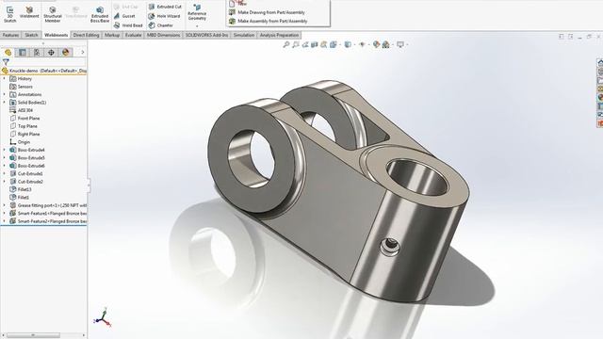The image size is (603, 339).
Task: Open the Hole Wizard tool
Action: click(164, 16)
